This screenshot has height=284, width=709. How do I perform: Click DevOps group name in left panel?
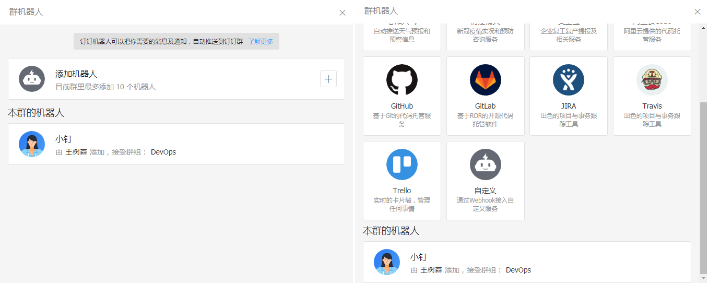pyautogui.click(x=163, y=152)
